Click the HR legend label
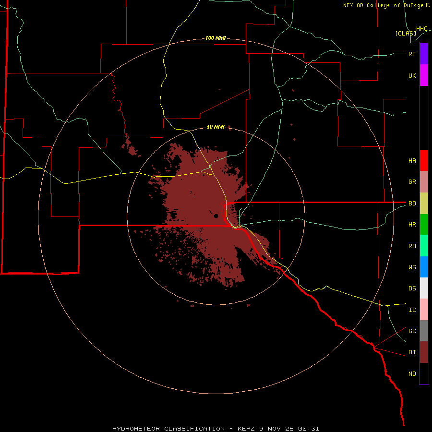Viewport: 432px width, 432px height. 412,225
